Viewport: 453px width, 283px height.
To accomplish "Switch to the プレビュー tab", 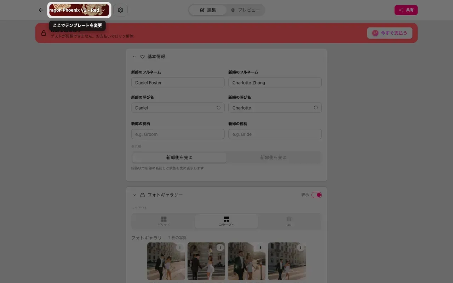I will (245, 10).
